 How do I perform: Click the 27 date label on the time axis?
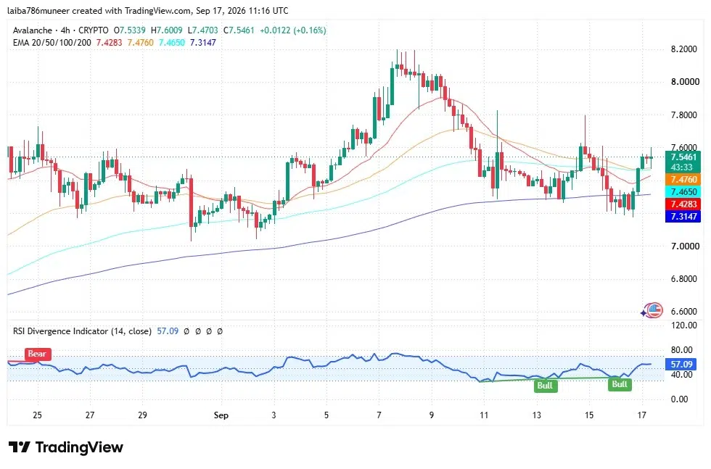(90, 415)
